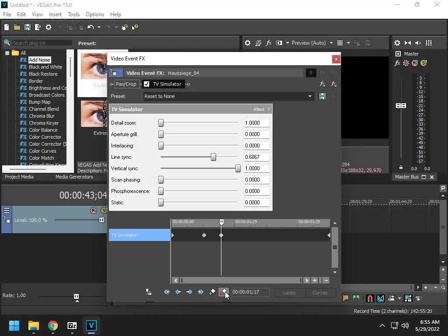Click the Curves button

(x=320, y=293)
